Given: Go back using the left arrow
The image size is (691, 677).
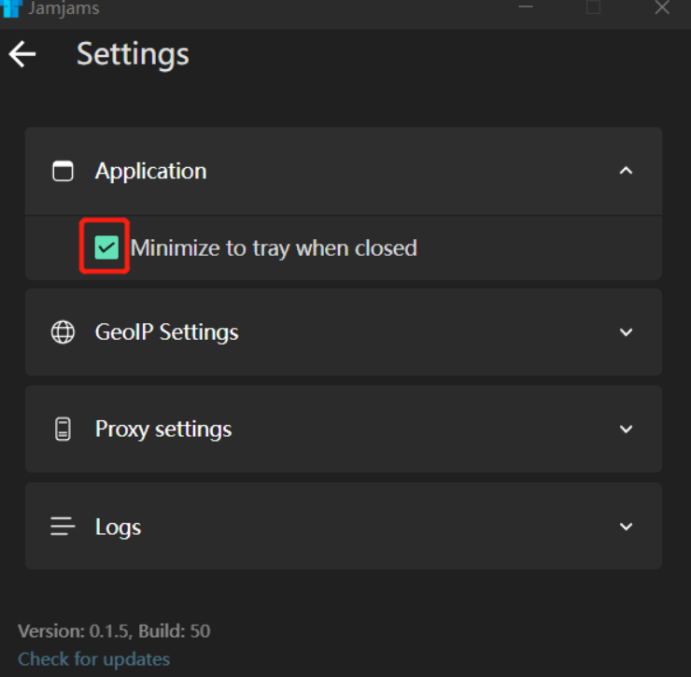Looking at the screenshot, I should pos(22,54).
